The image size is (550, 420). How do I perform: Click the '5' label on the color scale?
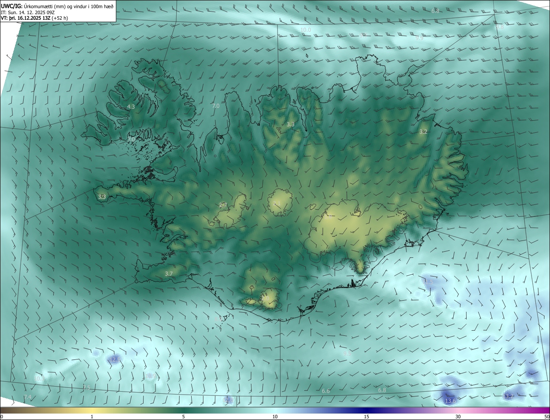pyautogui.click(x=183, y=417)
